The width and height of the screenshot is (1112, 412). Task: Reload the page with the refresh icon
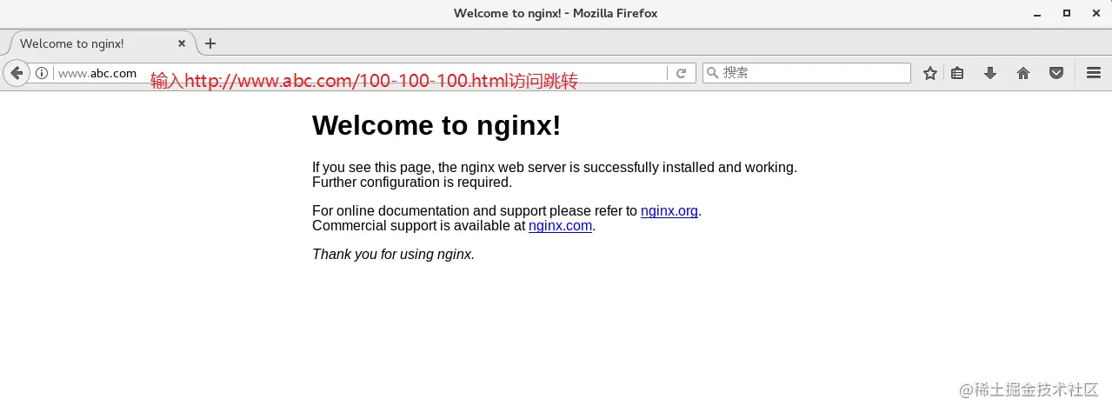point(682,73)
